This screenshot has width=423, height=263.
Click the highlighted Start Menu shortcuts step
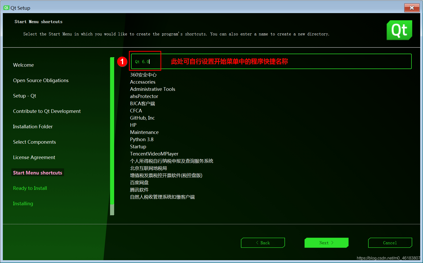click(x=38, y=173)
